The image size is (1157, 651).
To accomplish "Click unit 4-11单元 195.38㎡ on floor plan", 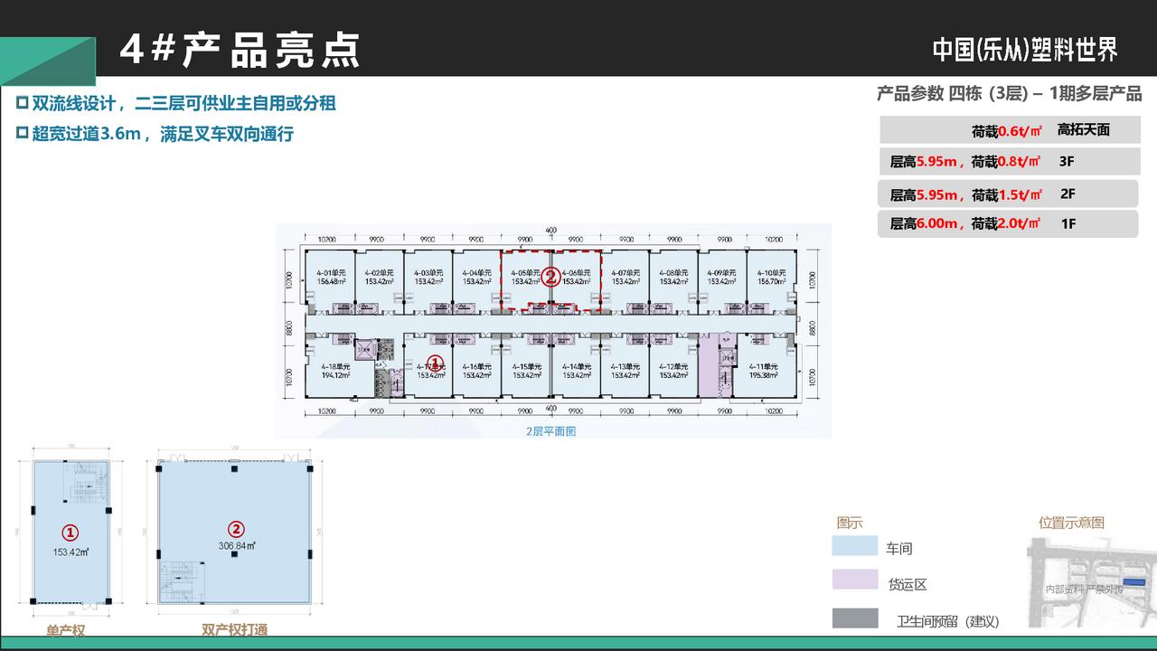I will (764, 364).
